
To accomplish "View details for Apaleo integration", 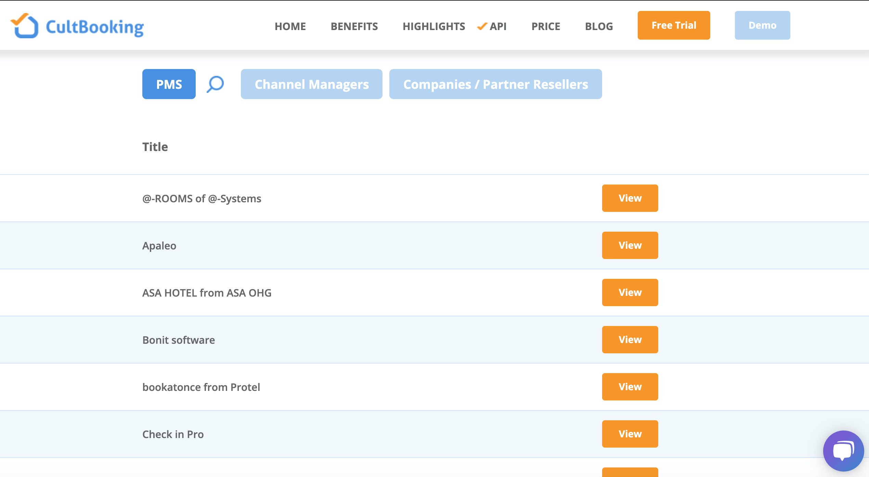I will coord(630,245).
